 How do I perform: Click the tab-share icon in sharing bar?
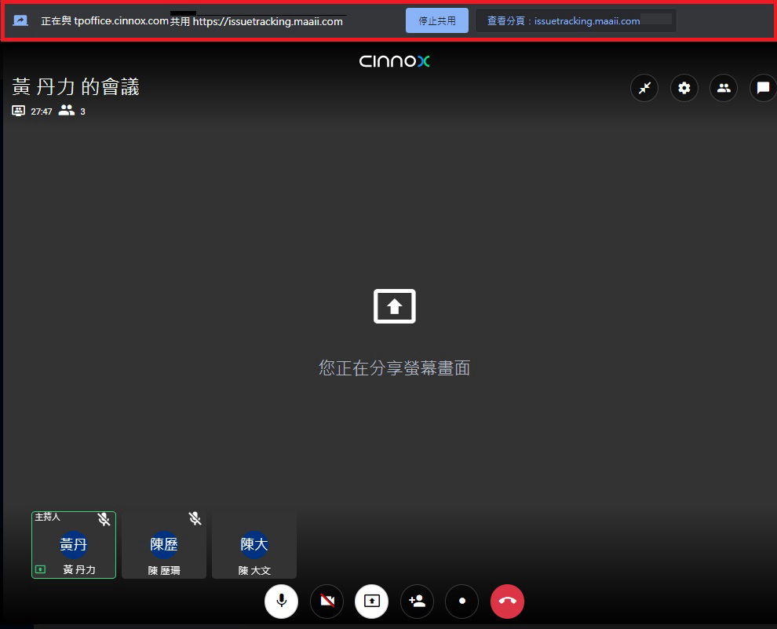pyautogui.click(x=21, y=21)
